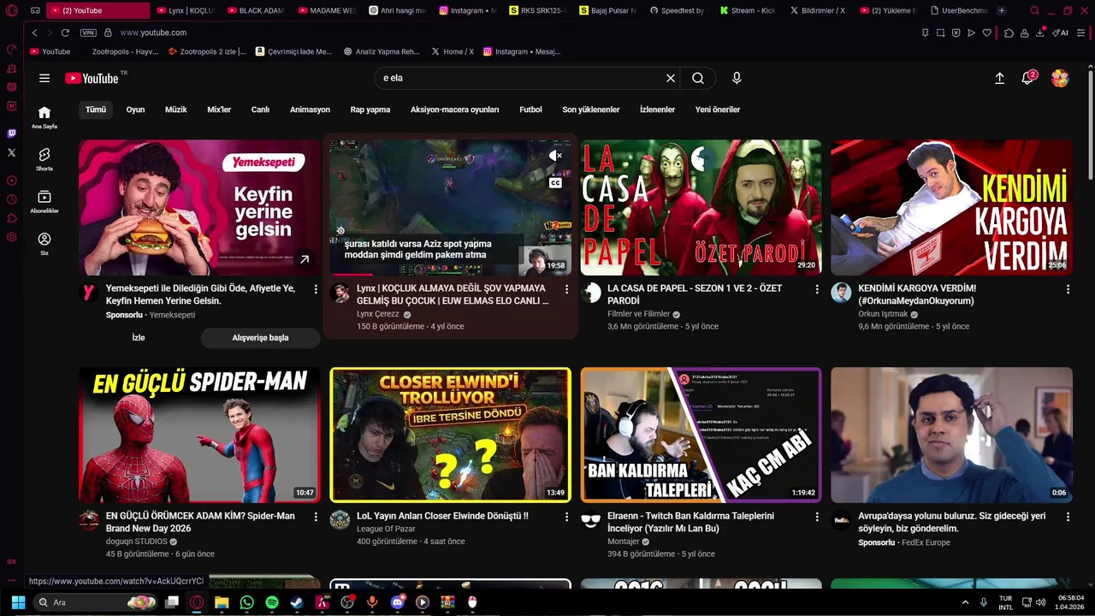Submit search with magnifier button
Screen dimensions: 1095x616
pos(698,78)
